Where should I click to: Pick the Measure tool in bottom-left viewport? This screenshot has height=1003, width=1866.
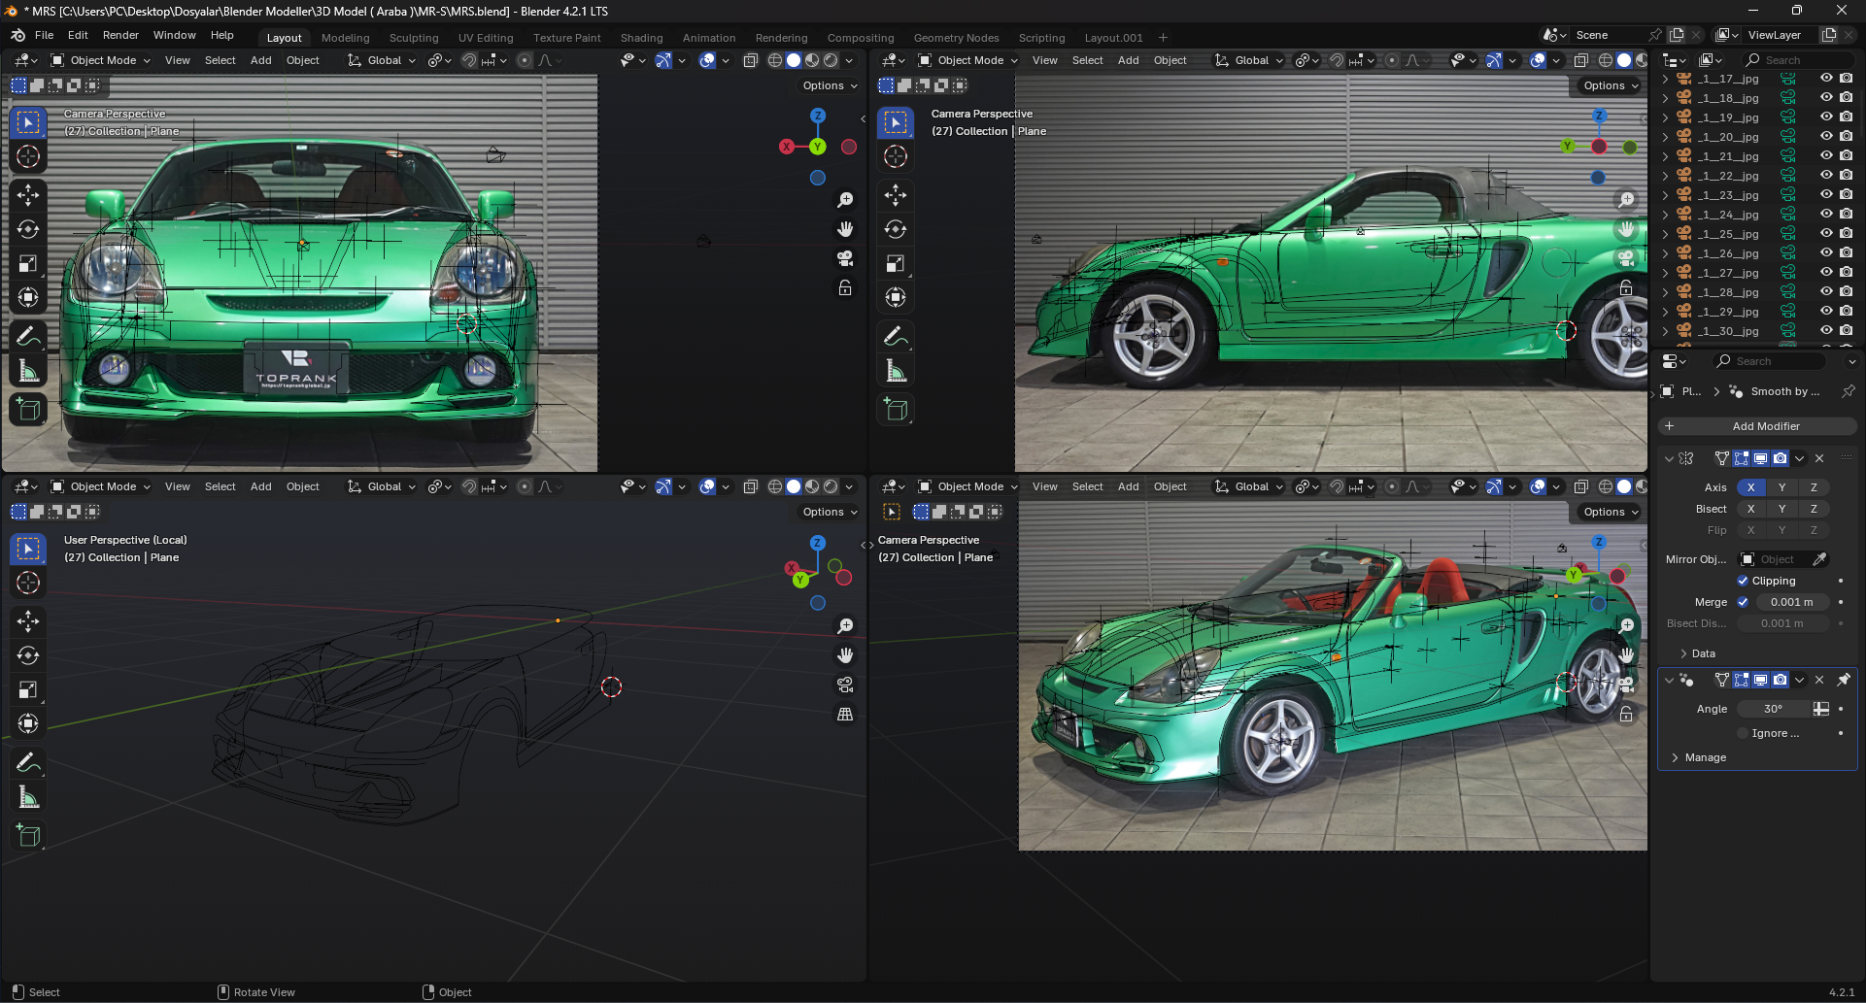click(x=28, y=798)
